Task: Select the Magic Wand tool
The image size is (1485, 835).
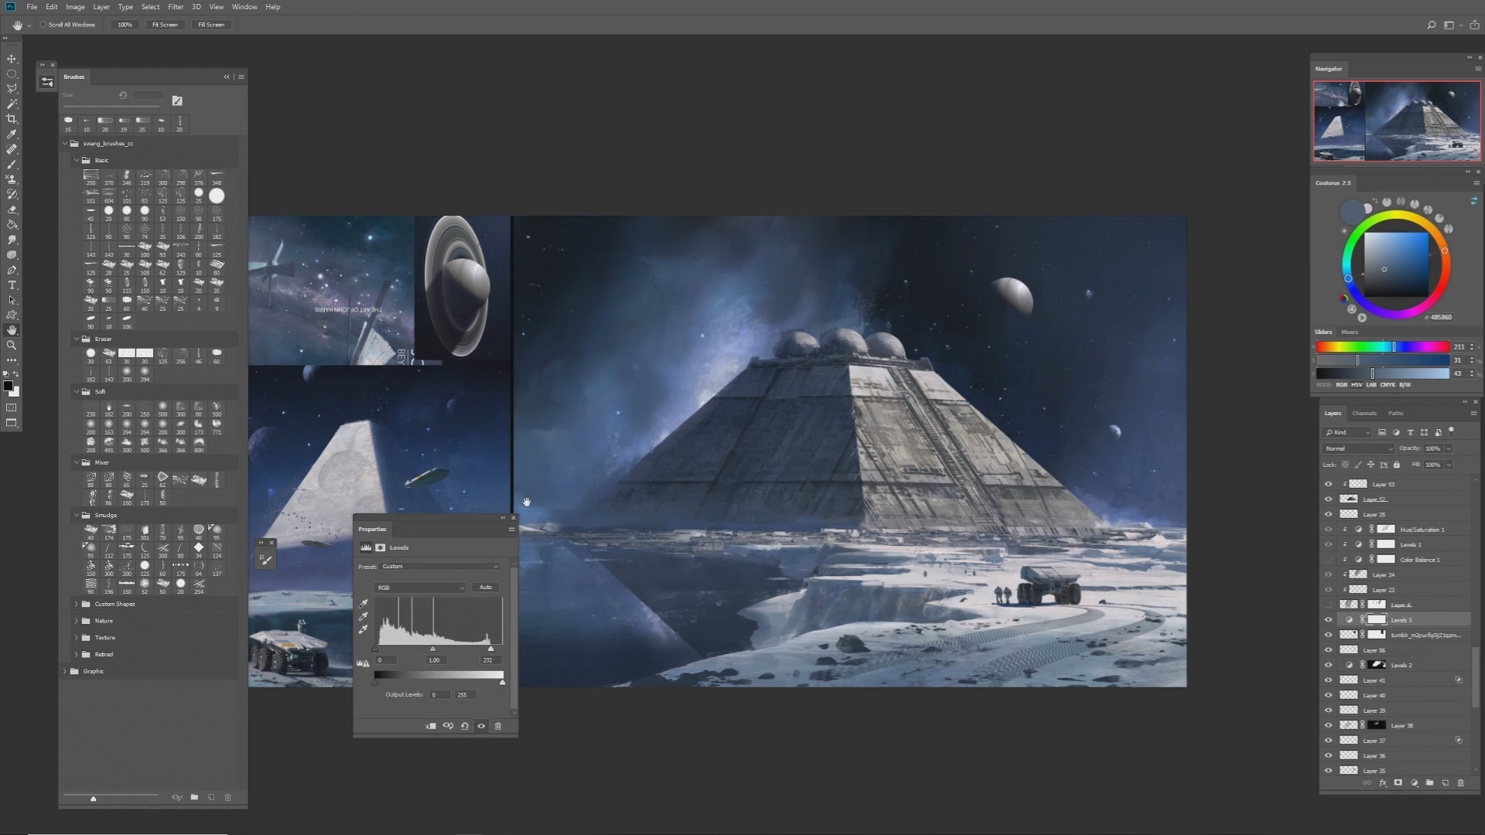Action: [12, 104]
